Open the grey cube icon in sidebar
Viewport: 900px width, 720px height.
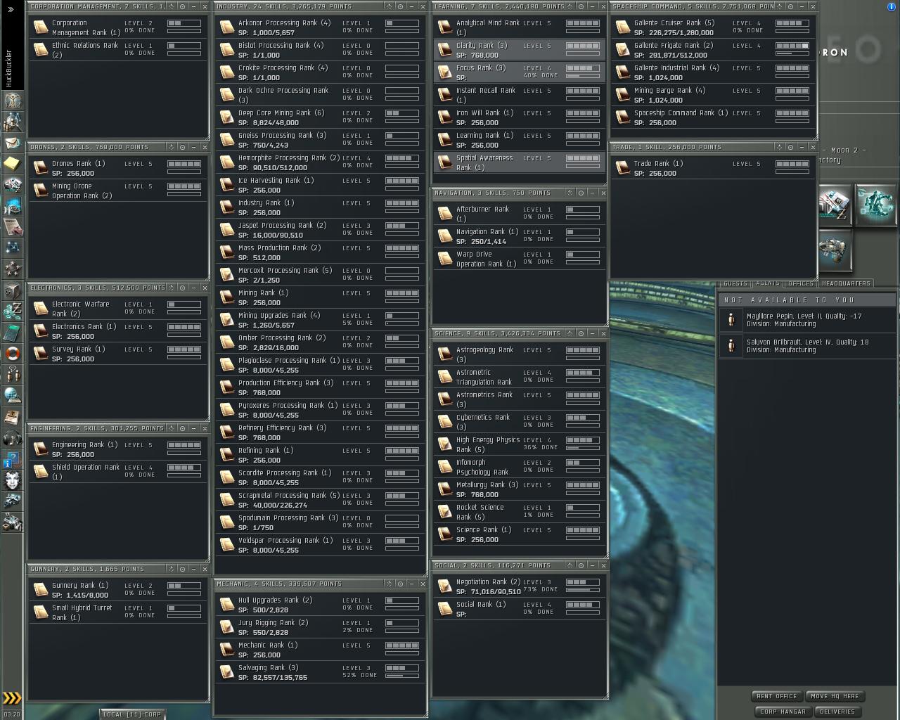point(12,290)
